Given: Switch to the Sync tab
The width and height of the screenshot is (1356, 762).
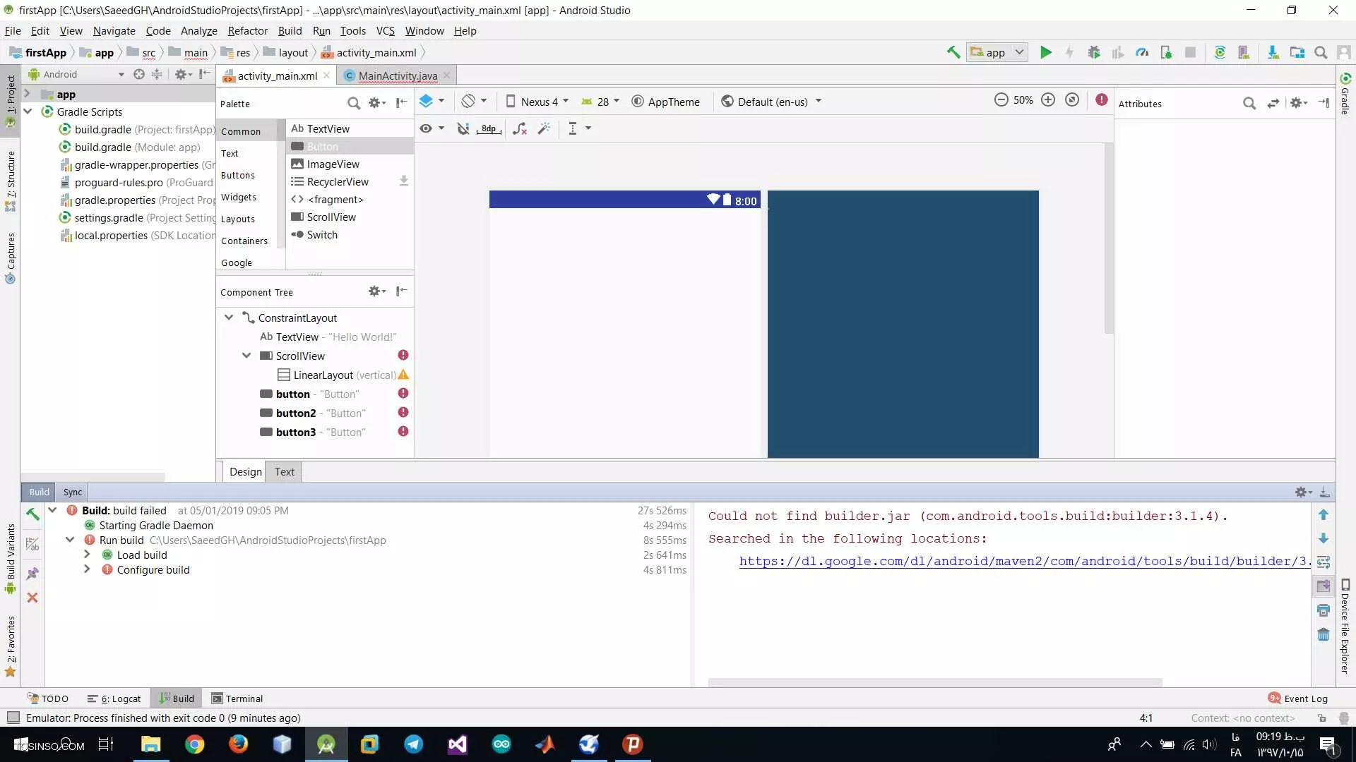Looking at the screenshot, I should click(x=72, y=492).
